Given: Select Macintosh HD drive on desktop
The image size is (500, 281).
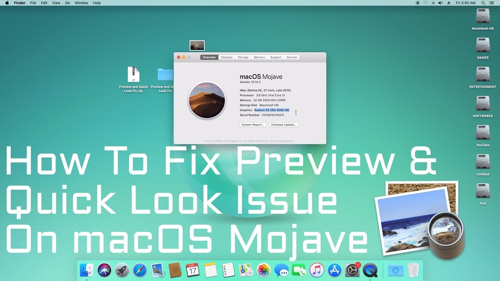Looking at the screenshot, I should [x=483, y=19].
